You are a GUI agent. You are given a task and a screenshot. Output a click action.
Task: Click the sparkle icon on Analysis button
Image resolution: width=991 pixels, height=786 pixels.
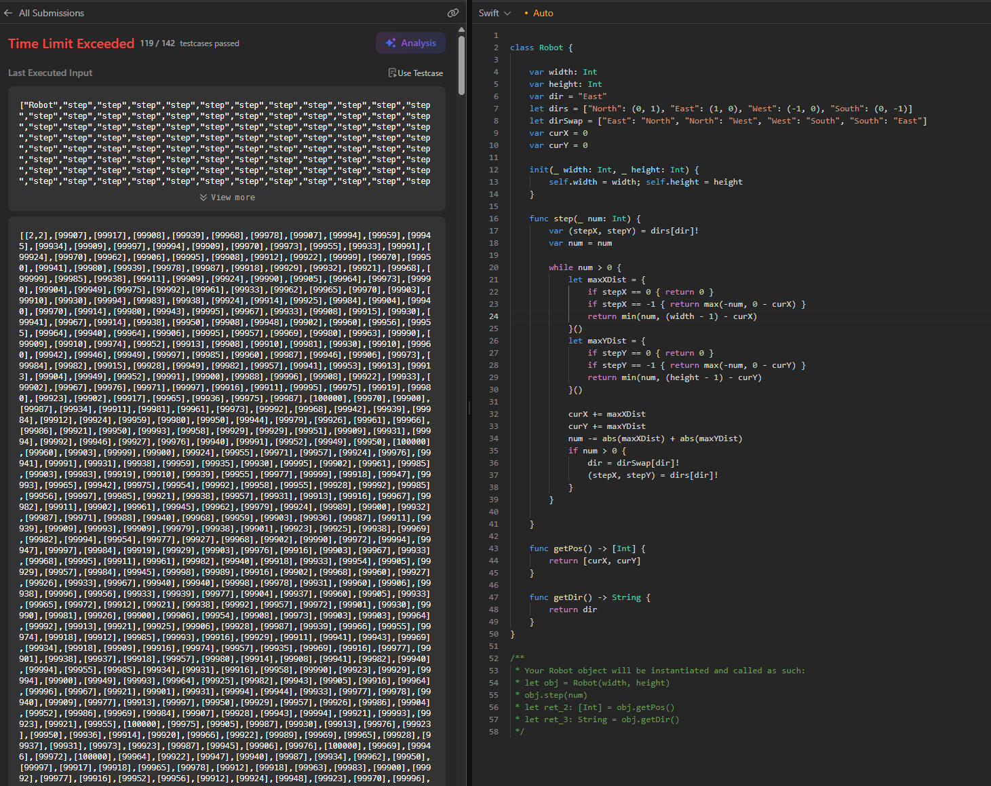391,43
